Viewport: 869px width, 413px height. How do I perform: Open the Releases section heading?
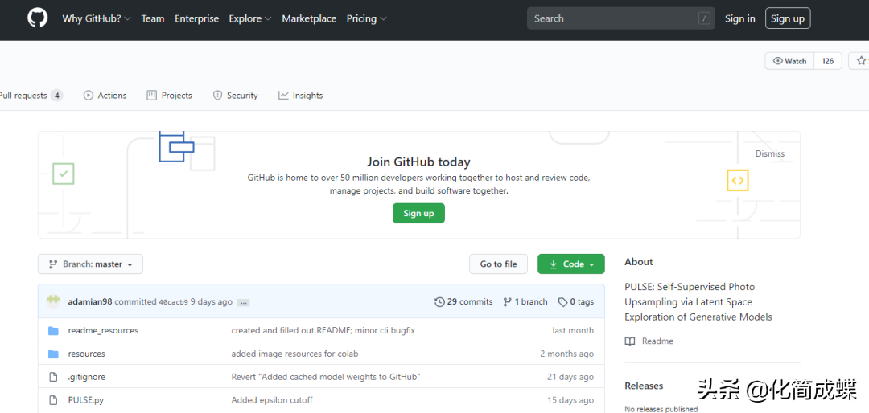644,386
